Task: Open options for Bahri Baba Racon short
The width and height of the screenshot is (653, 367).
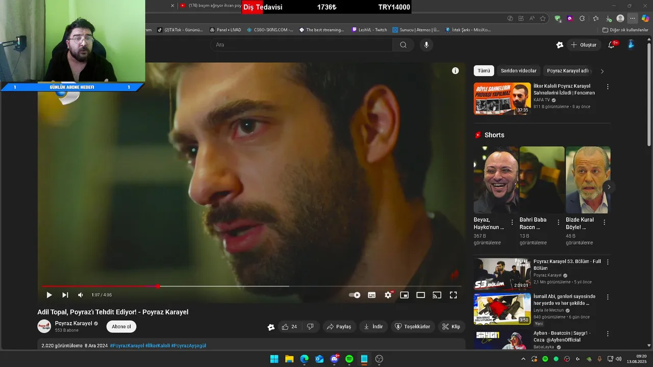Action: click(558, 222)
